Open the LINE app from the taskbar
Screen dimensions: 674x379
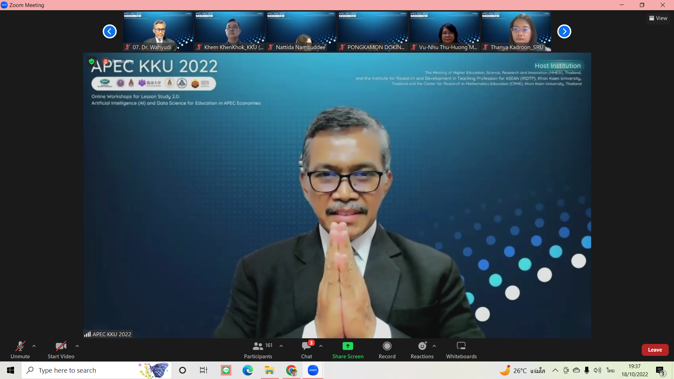226,370
